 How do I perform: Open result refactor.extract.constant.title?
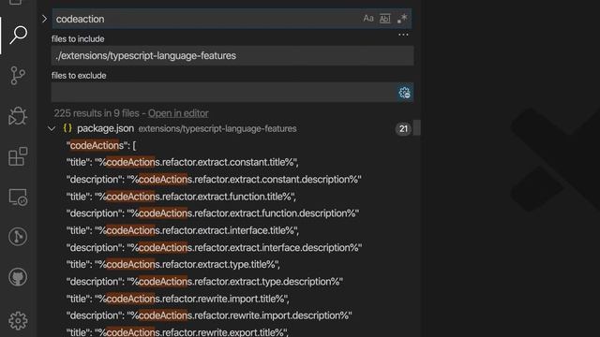(x=182, y=162)
